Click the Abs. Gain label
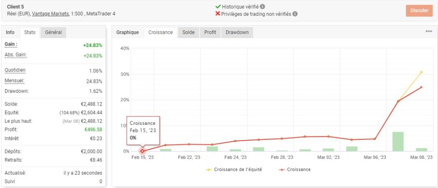 click(x=16, y=55)
